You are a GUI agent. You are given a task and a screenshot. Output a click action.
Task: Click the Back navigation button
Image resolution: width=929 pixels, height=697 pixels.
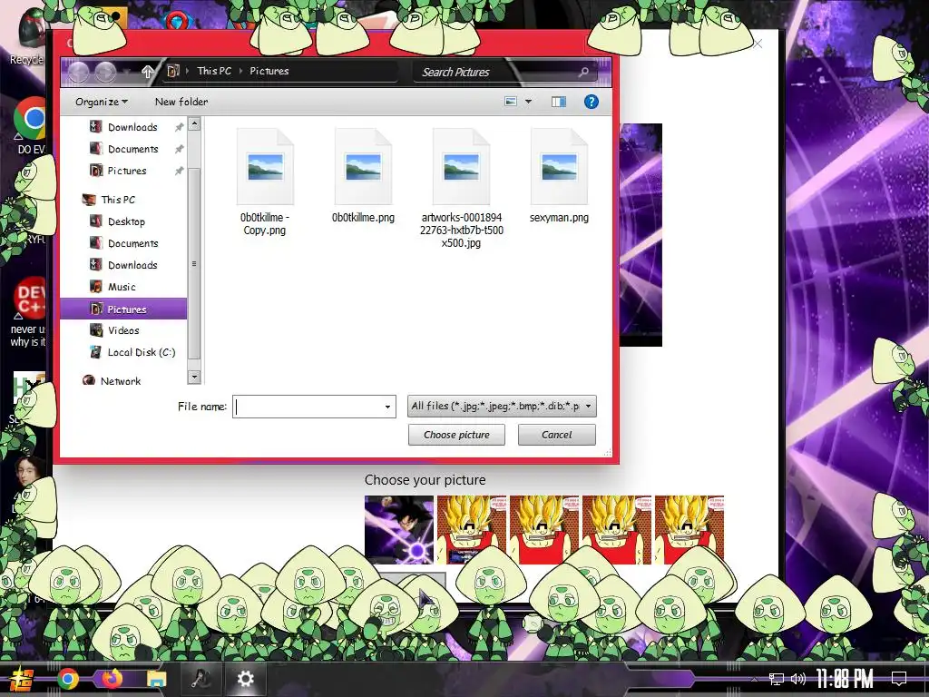tap(79, 73)
